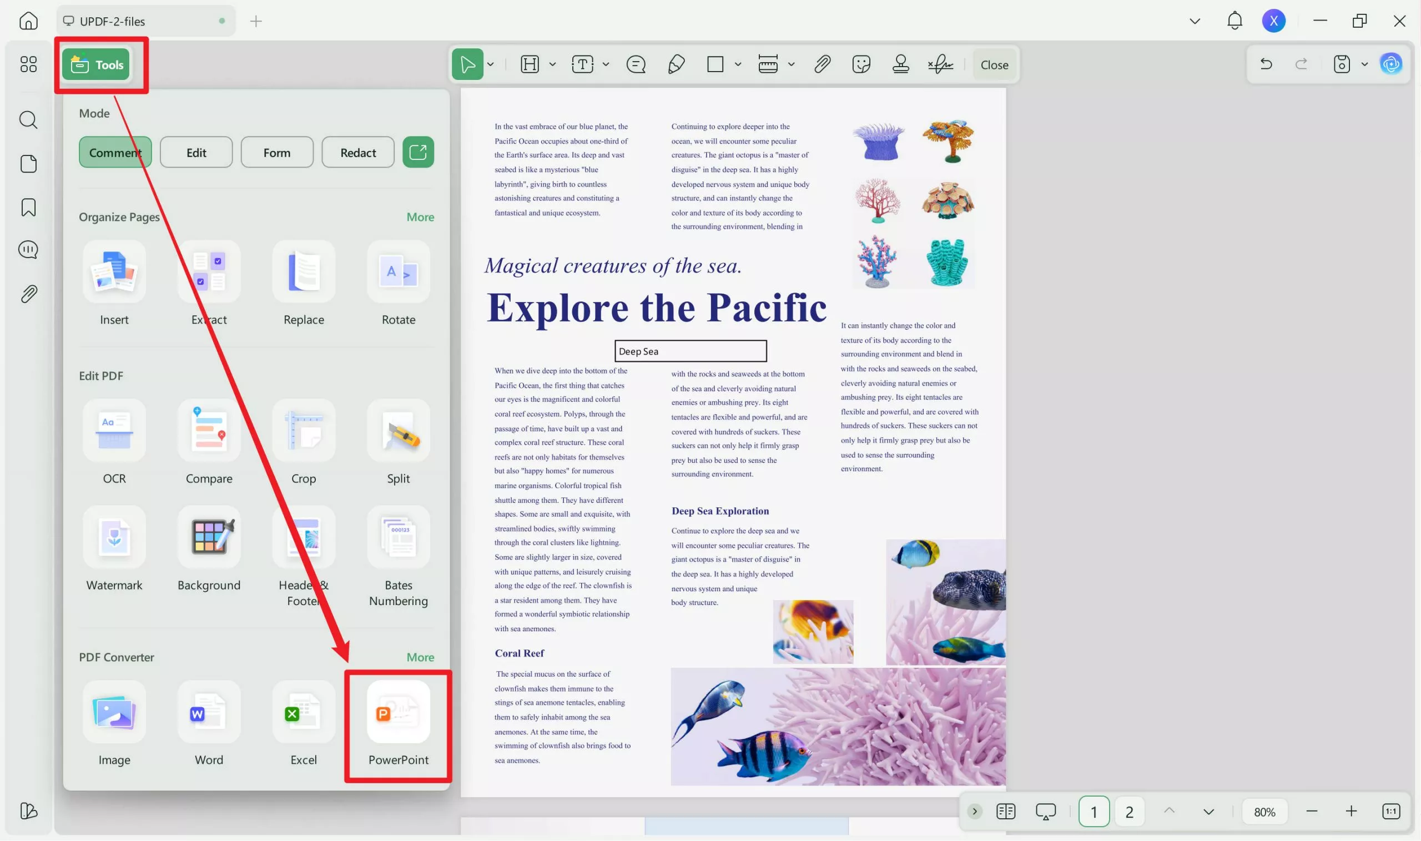Click the Deep Sea text box
The image size is (1421, 841).
pos(690,351)
